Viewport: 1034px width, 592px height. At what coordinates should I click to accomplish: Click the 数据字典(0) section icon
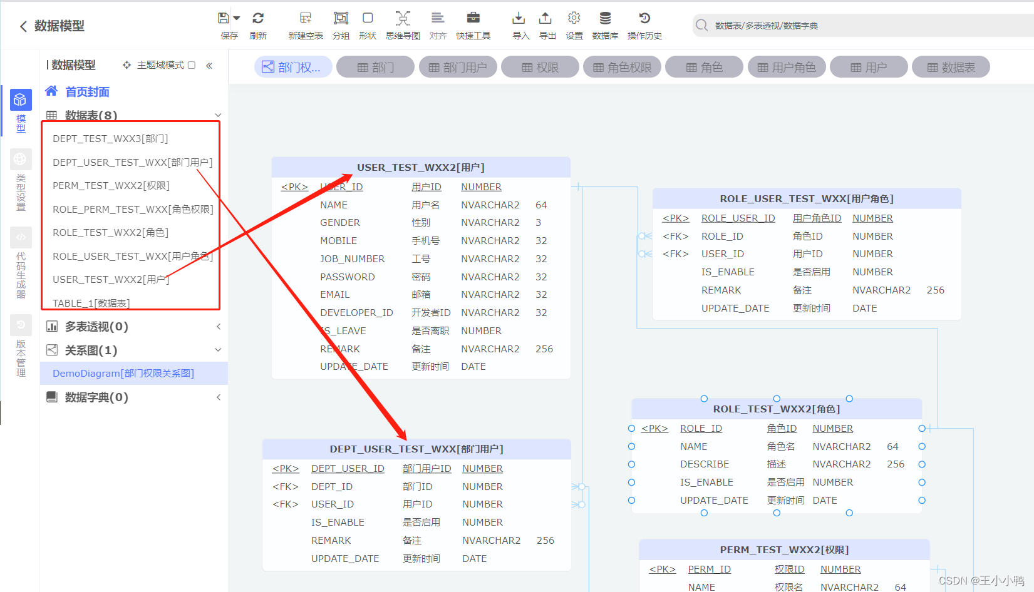coord(52,397)
